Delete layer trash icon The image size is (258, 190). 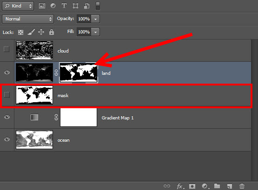tap(242, 186)
